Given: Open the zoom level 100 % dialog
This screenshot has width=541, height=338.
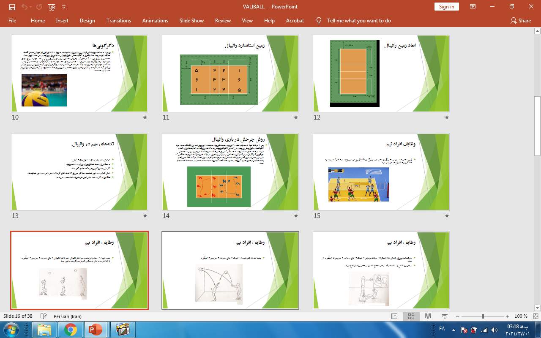Looking at the screenshot, I should [521, 316].
